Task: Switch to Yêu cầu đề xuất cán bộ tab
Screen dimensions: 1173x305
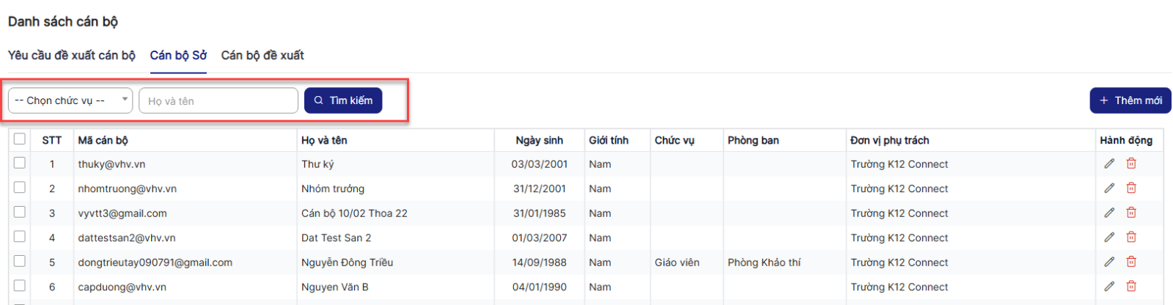Action: point(72,55)
